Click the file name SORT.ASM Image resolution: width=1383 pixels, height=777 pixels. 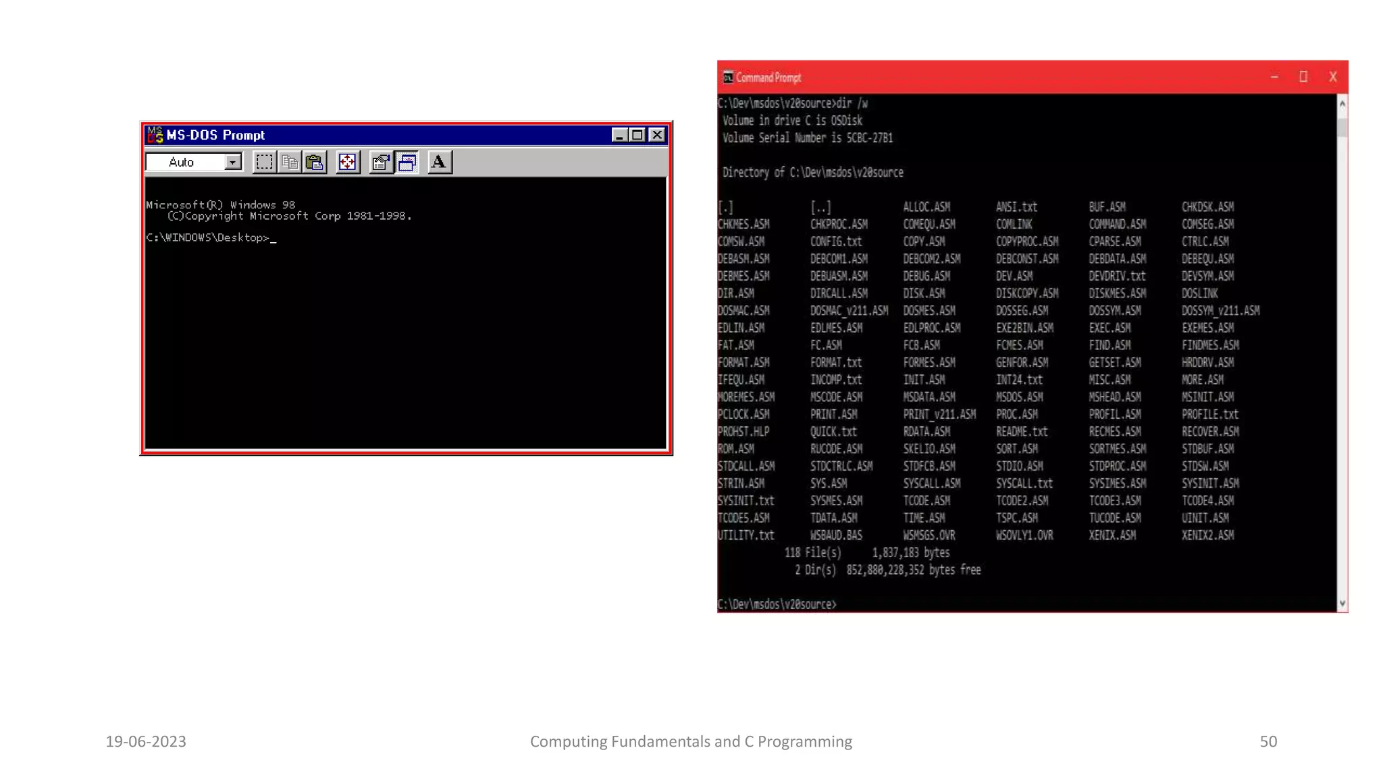click(1016, 449)
